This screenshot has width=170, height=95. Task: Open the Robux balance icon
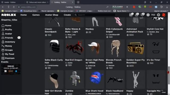pos(148,15)
